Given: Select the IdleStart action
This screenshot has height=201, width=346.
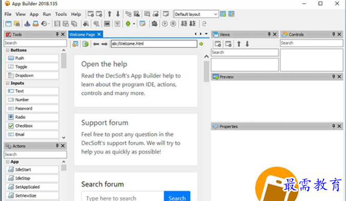Looking at the screenshot, I should click(x=32, y=169).
